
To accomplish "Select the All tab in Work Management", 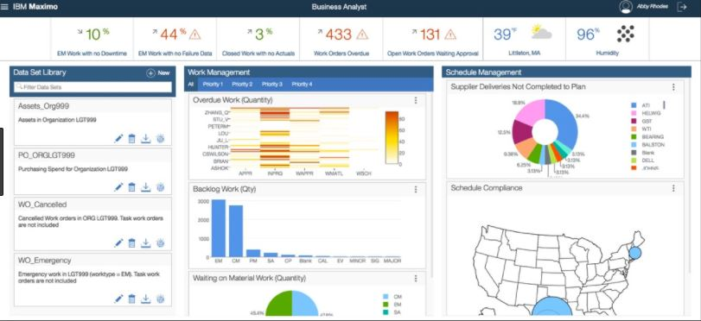I will (x=190, y=85).
